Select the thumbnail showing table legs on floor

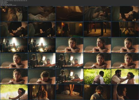tap(97, 29)
